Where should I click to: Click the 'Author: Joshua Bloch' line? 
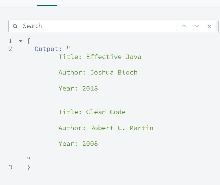[98, 73]
